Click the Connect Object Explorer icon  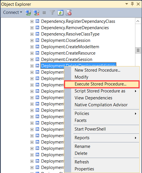click(28, 12)
